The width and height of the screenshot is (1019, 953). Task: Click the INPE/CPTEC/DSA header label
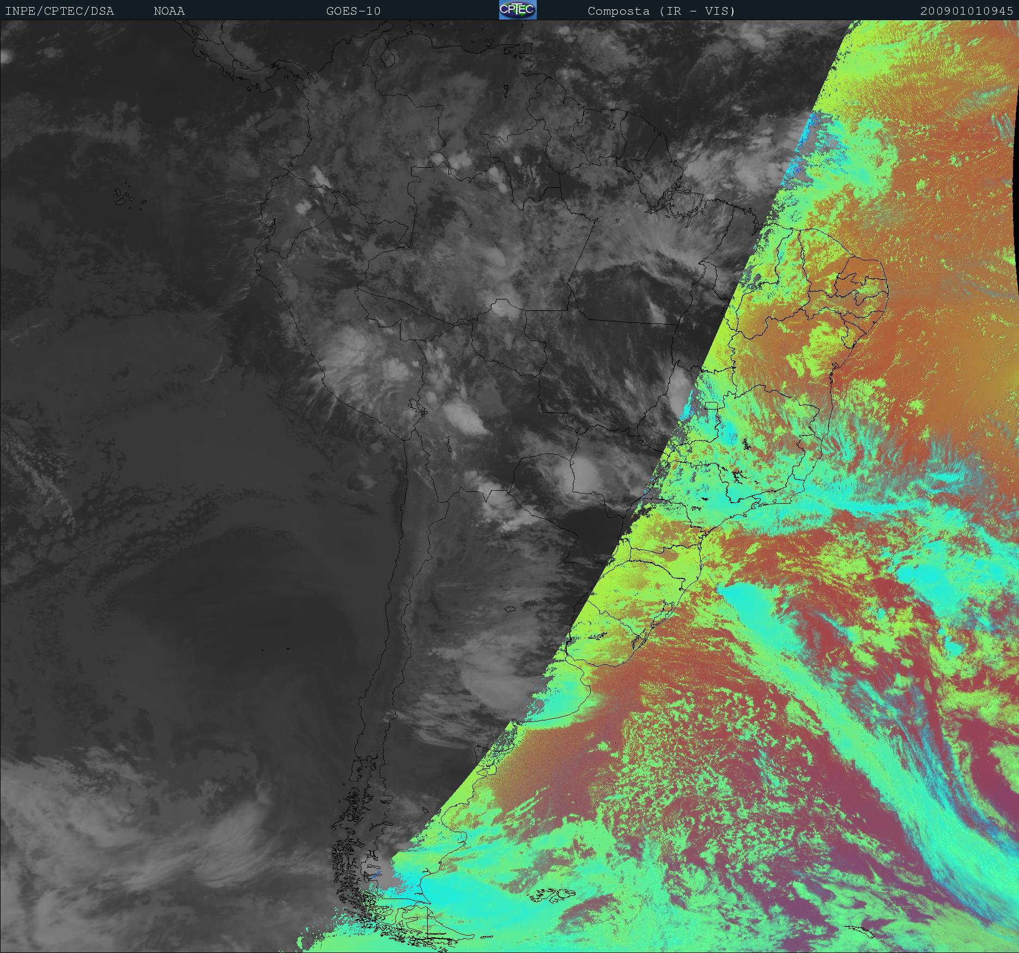tap(59, 11)
